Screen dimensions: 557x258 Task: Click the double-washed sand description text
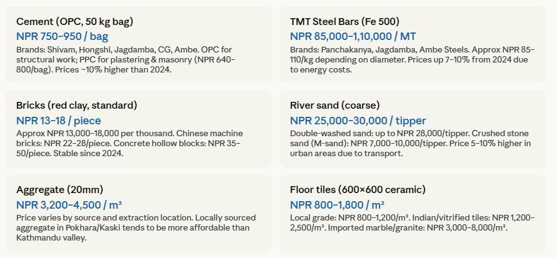[x=410, y=143]
